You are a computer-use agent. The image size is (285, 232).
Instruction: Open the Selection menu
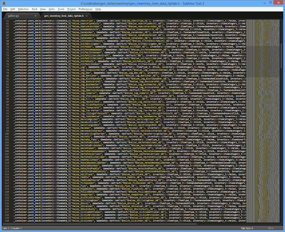pyautogui.click(x=24, y=9)
